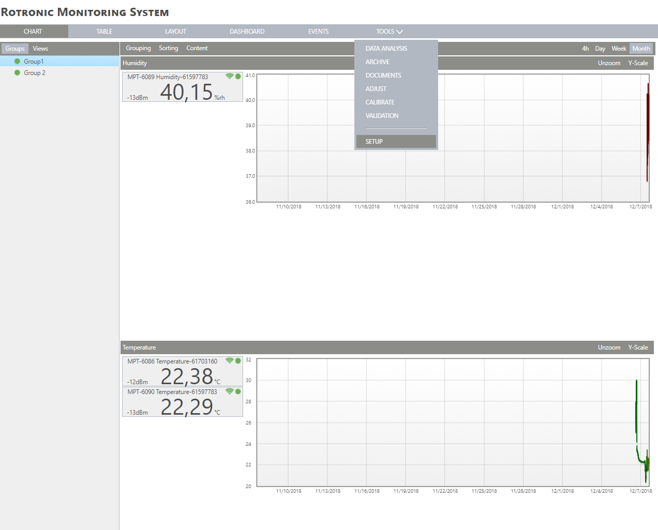Click the Humidity panel header
This screenshot has width=658, height=530.
click(x=387, y=63)
